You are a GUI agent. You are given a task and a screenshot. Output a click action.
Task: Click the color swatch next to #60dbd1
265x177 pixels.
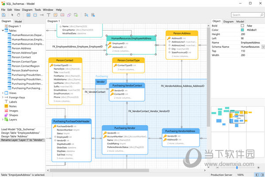[242, 30]
